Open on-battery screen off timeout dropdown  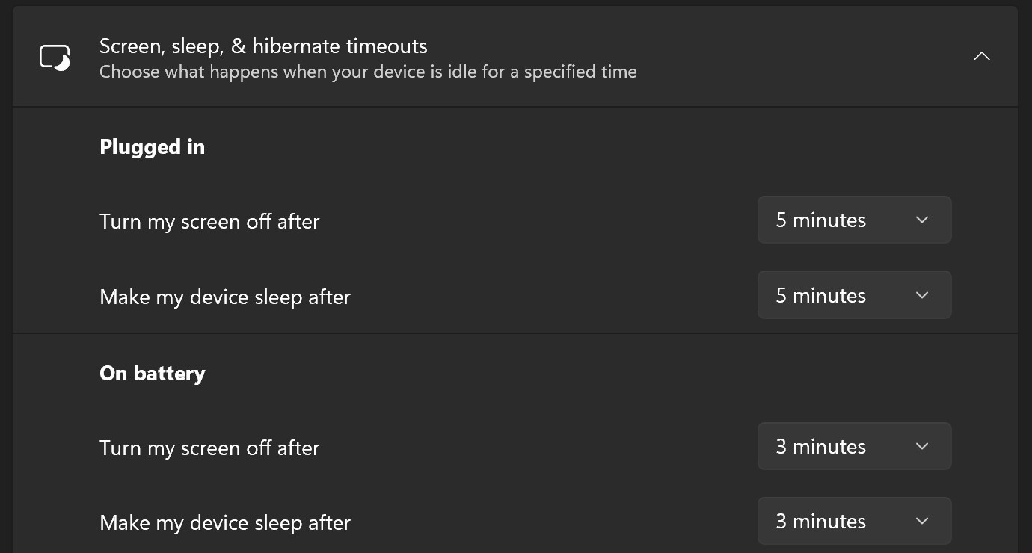pos(854,447)
